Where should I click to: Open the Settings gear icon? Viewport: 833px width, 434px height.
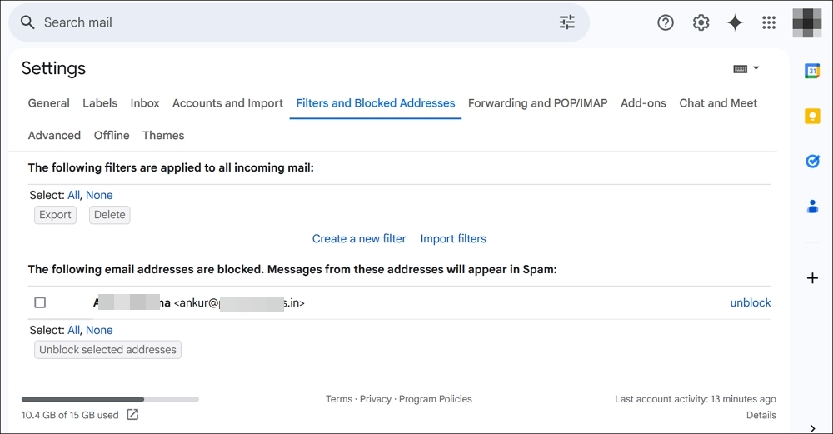(701, 22)
